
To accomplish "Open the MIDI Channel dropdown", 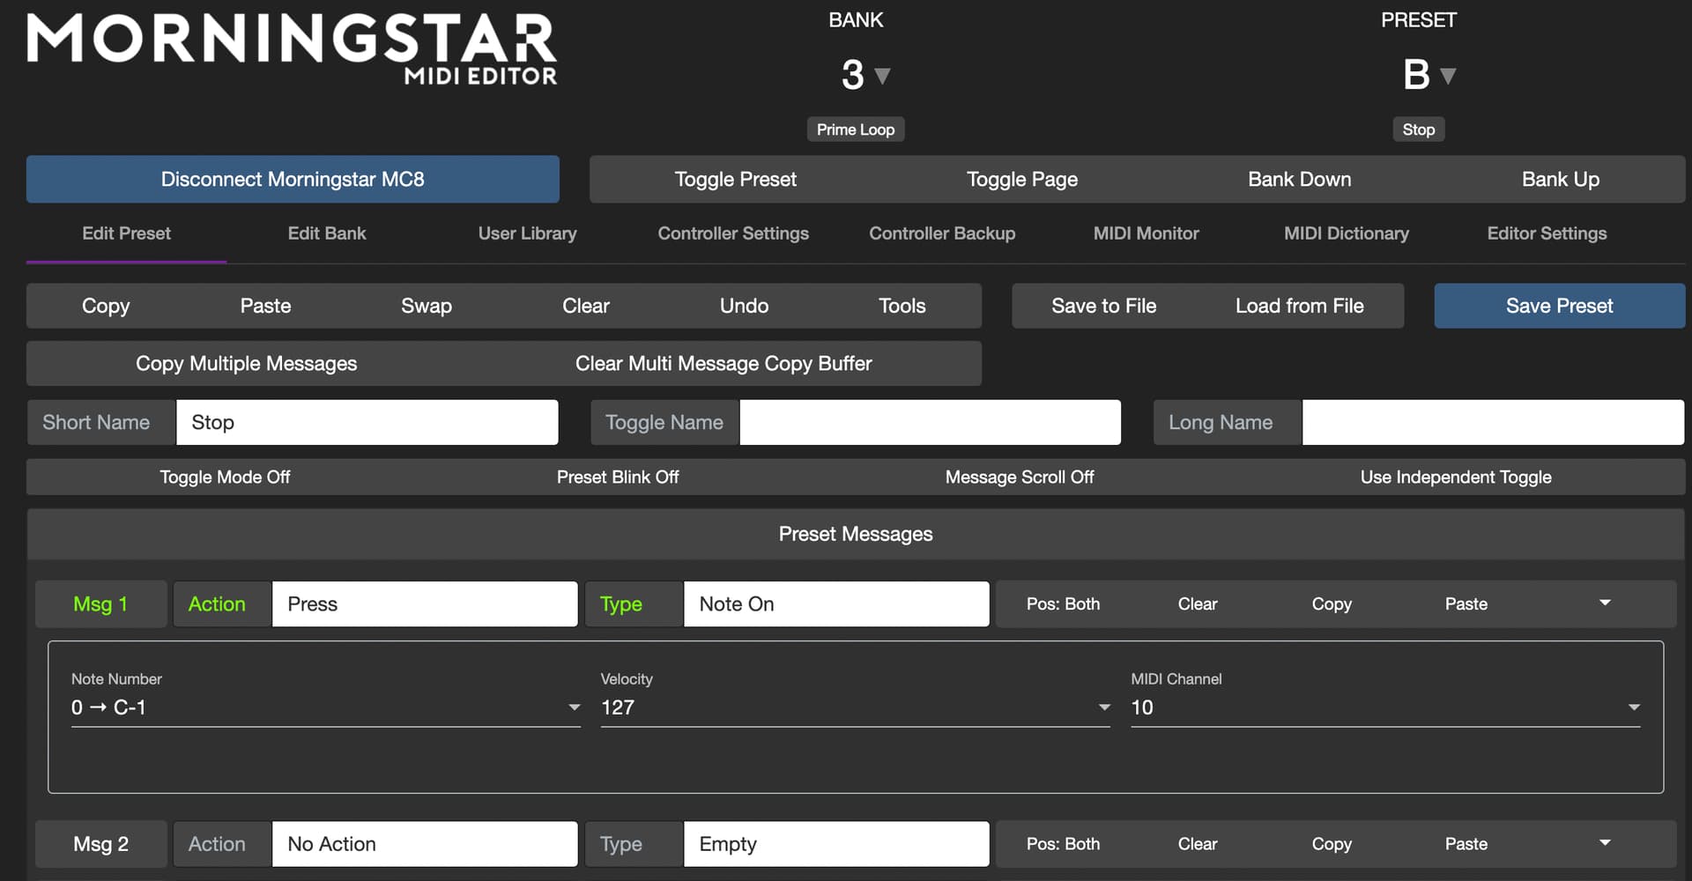I will pyautogui.click(x=1385, y=707).
